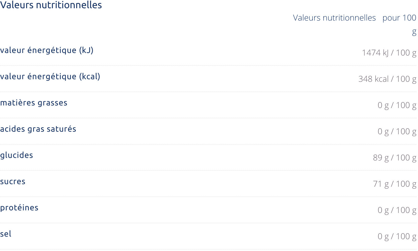Viewport: 418px width, 251px height.
Task: Select the 'glucides' row label
Action: (16, 155)
